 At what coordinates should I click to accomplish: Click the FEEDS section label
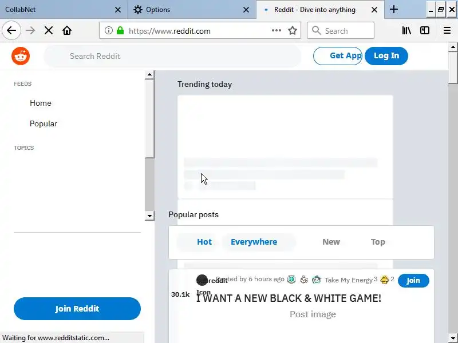point(22,84)
